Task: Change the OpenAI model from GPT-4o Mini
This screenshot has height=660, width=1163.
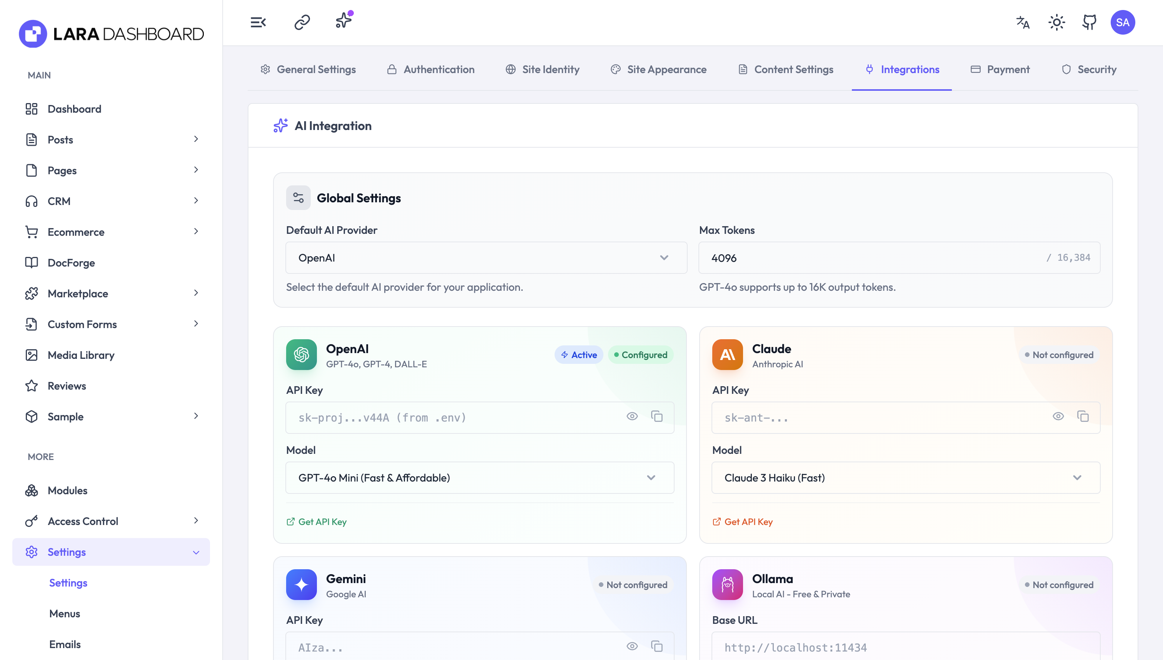Action: 480,477
